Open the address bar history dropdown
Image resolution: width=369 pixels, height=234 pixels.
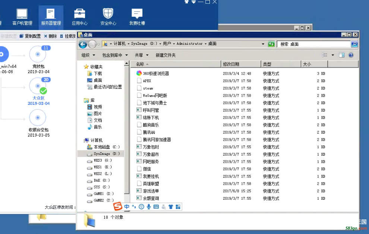(x=263, y=44)
